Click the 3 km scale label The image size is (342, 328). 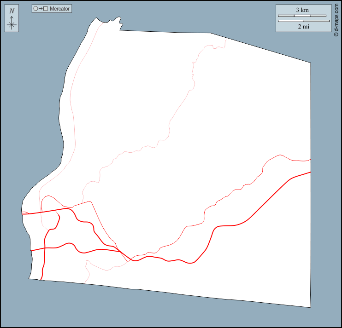click(x=302, y=10)
